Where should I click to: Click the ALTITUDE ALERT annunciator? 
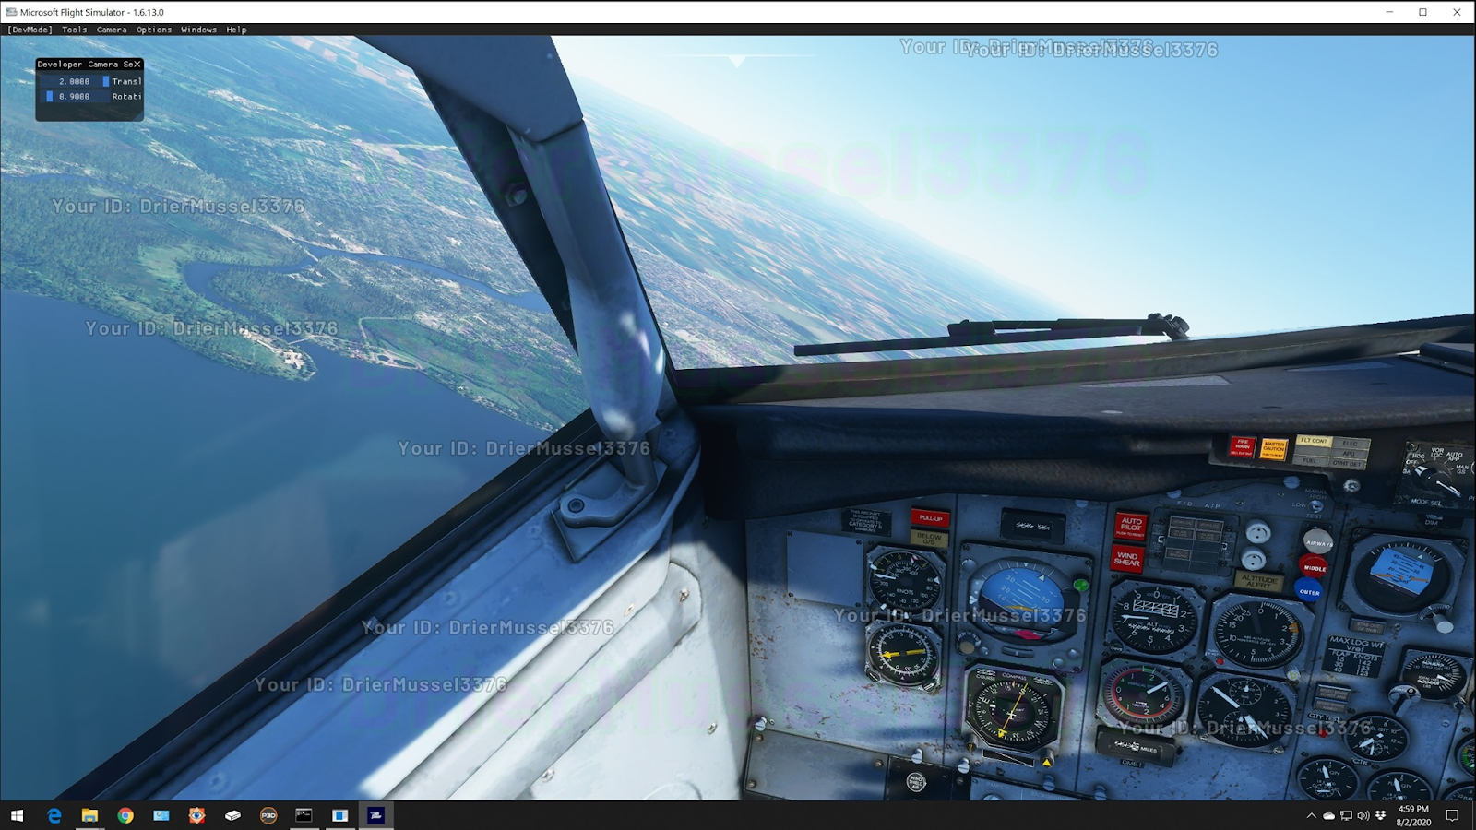pyautogui.click(x=1258, y=581)
